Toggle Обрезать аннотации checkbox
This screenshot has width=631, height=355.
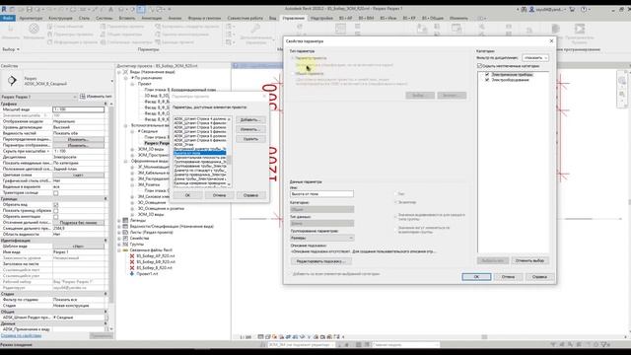[x=56, y=217]
